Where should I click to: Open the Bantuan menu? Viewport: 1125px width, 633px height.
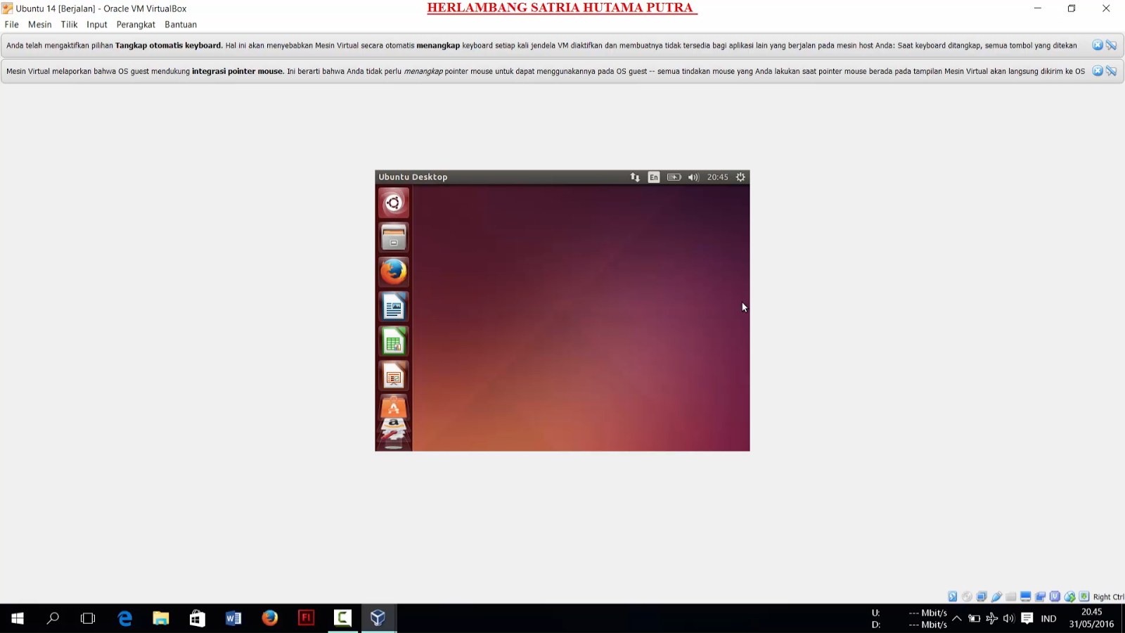point(181,25)
